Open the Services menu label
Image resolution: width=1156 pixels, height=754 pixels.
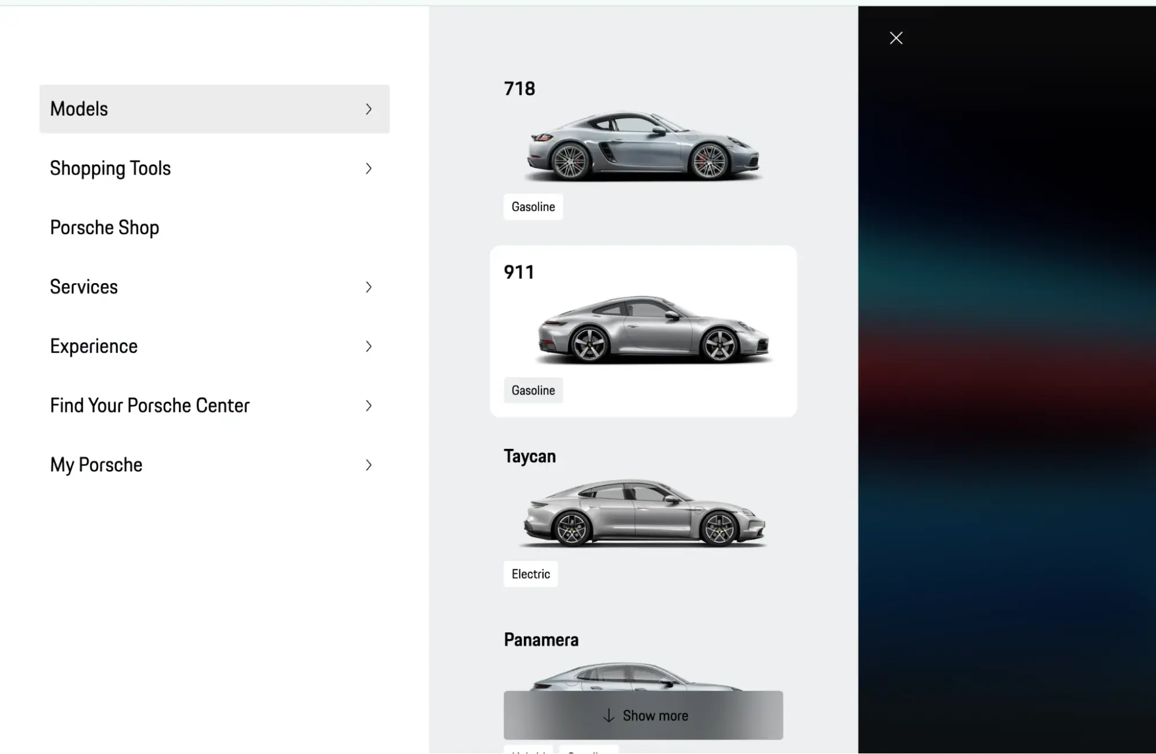tap(84, 287)
